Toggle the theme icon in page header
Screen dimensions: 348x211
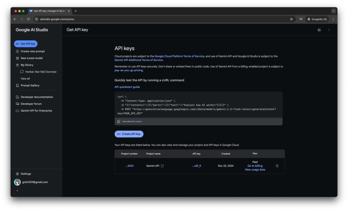pyautogui.click(x=319, y=30)
